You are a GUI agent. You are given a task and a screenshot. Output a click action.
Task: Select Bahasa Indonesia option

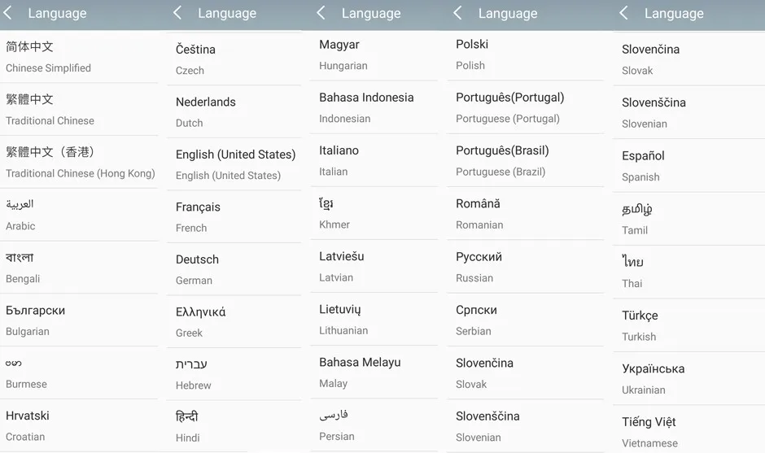tap(374, 107)
